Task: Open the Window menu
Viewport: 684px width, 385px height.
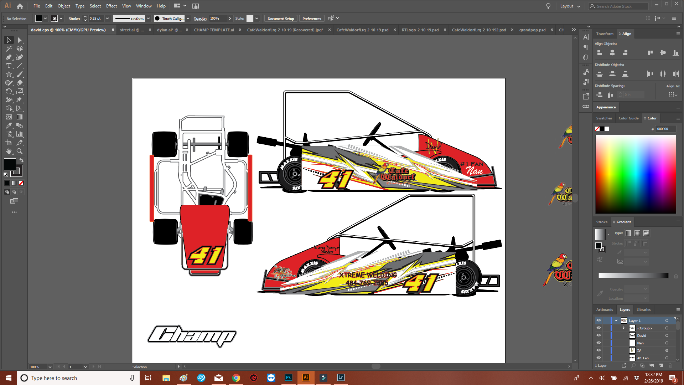Action: 144,6
